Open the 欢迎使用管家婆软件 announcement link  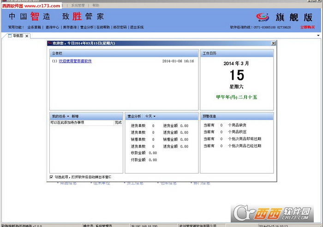tap(75, 61)
